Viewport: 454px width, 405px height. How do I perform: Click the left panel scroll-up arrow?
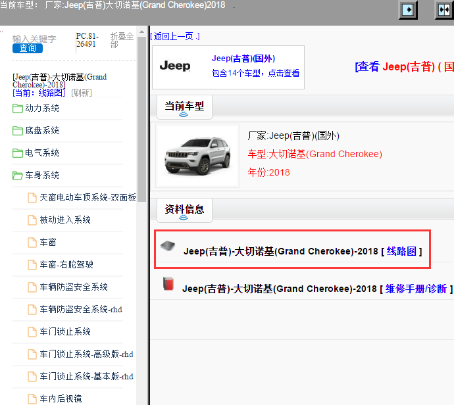141,32
